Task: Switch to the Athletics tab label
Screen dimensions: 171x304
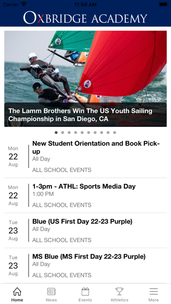Action: 120,300
